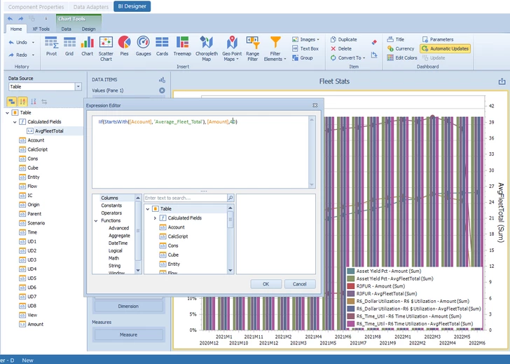This screenshot has height=364, width=510.
Task: Click the expression search text field
Action: (x=186, y=198)
